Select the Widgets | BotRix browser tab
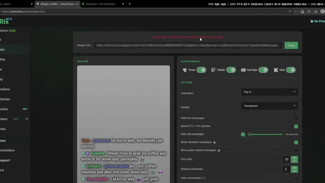Image resolution: width=325 pixels, height=183 pixels. coord(58,4)
